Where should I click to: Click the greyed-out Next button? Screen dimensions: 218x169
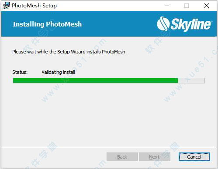(155, 157)
